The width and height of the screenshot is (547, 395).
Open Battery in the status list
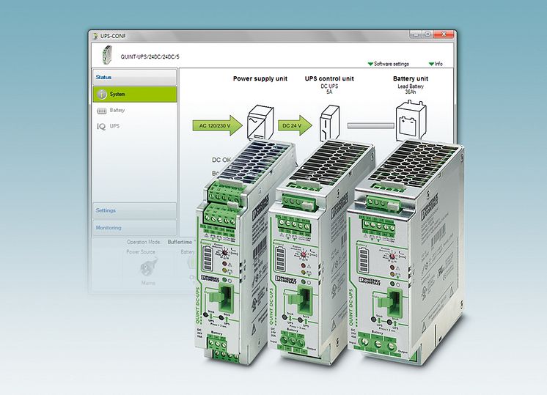point(117,110)
